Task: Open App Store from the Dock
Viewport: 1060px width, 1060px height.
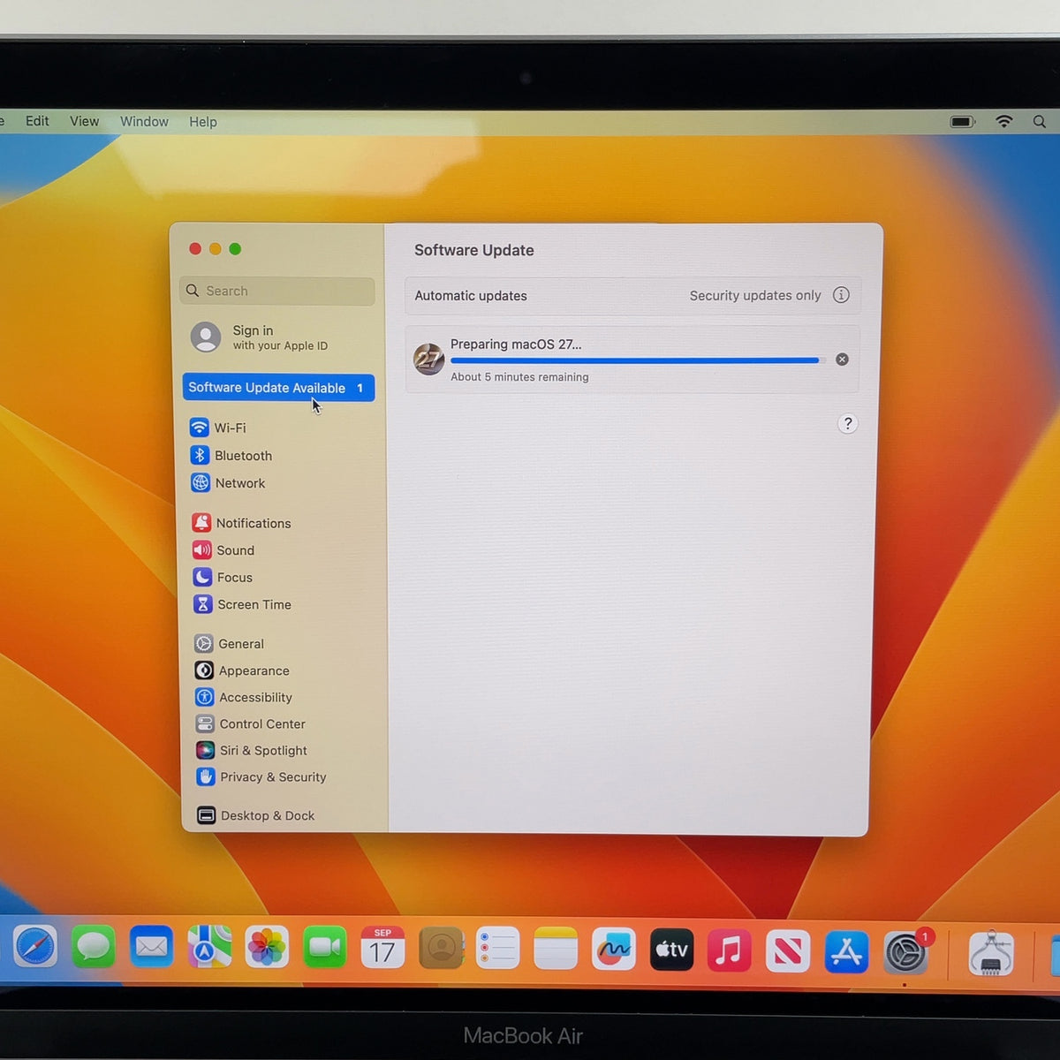Action: [846, 952]
